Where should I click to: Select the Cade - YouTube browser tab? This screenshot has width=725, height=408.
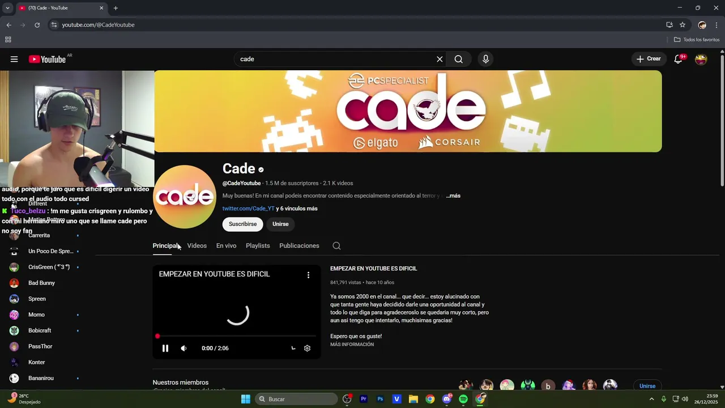(61, 8)
